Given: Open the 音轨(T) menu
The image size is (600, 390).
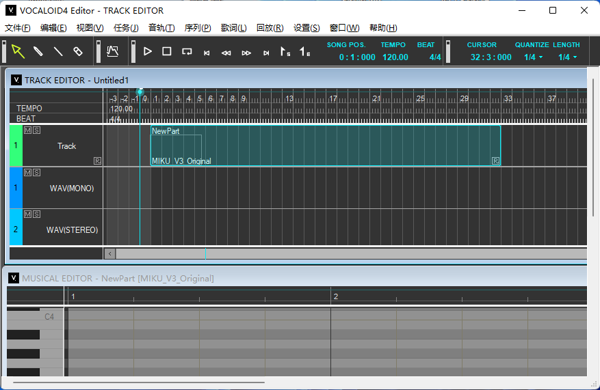Looking at the screenshot, I should click(x=161, y=28).
